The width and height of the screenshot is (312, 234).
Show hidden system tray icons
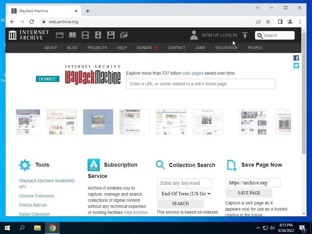[258, 228]
